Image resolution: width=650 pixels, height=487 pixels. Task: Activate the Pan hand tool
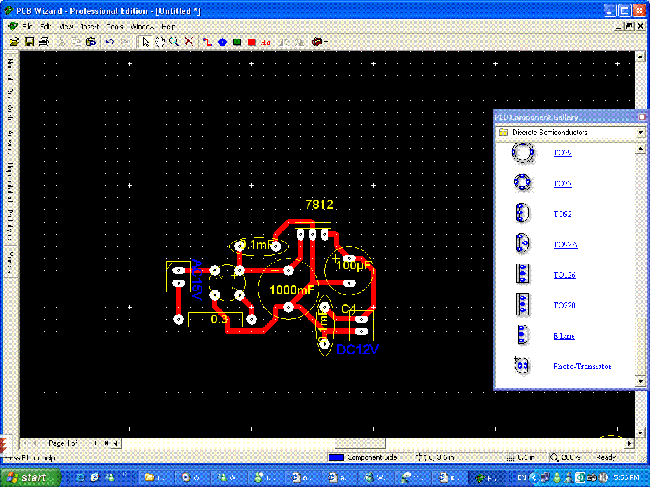160,42
